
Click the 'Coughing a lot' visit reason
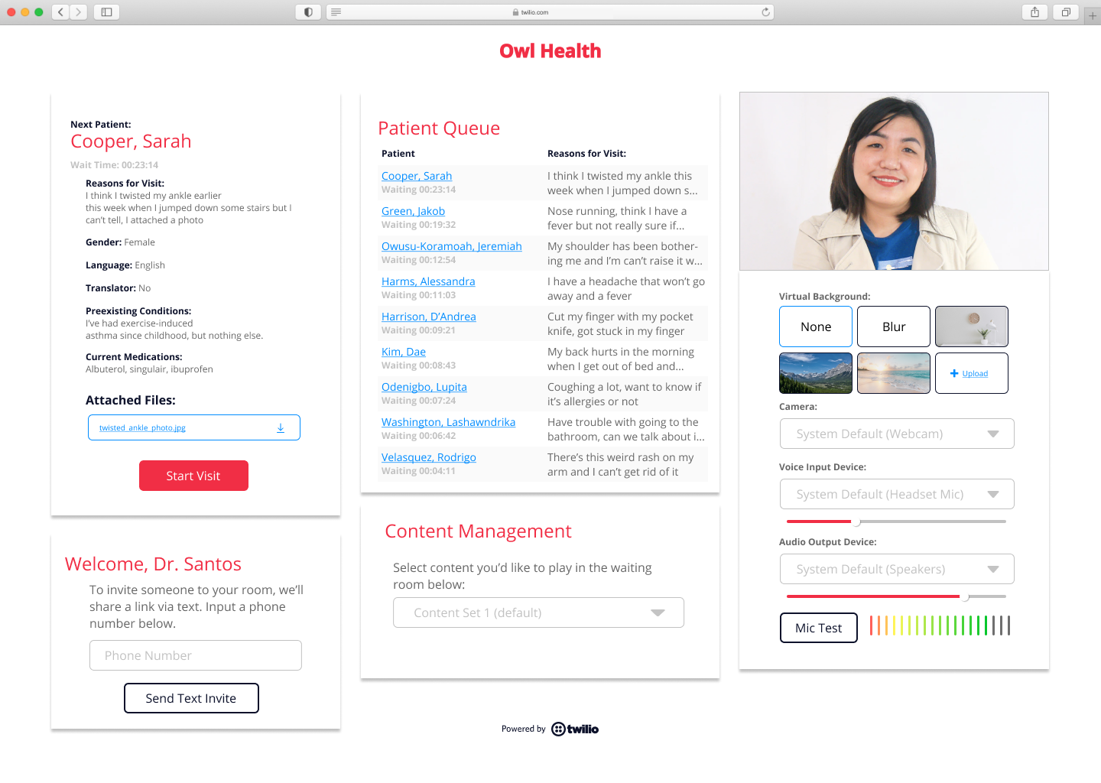coord(624,394)
